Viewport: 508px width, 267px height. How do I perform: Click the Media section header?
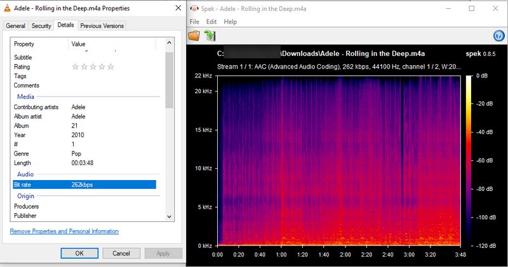point(25,96)
